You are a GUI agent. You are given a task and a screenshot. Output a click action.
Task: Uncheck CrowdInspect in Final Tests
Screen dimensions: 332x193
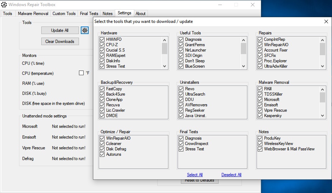181,144
